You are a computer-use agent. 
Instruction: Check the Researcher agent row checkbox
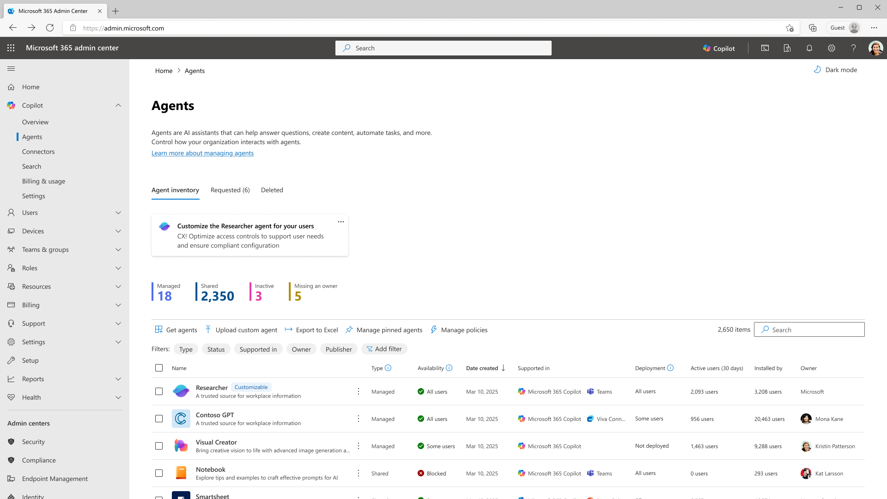tap(159, 392)
